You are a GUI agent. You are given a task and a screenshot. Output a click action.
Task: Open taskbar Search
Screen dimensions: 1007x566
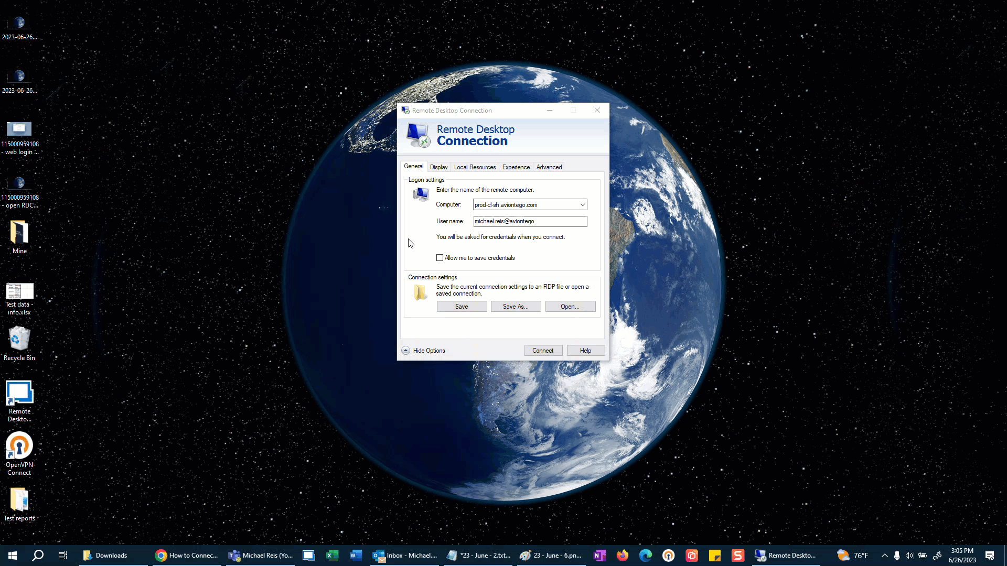coord(38,556)
